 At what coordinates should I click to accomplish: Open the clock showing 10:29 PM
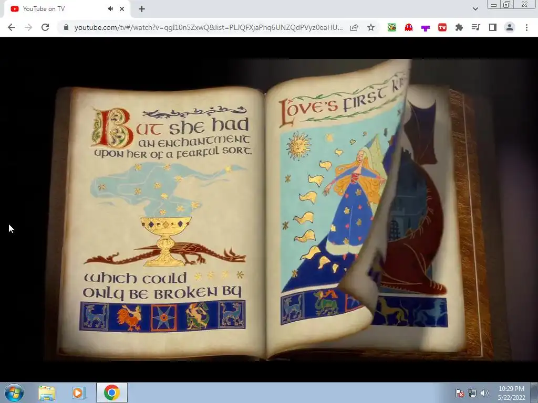tap(511, 393)
